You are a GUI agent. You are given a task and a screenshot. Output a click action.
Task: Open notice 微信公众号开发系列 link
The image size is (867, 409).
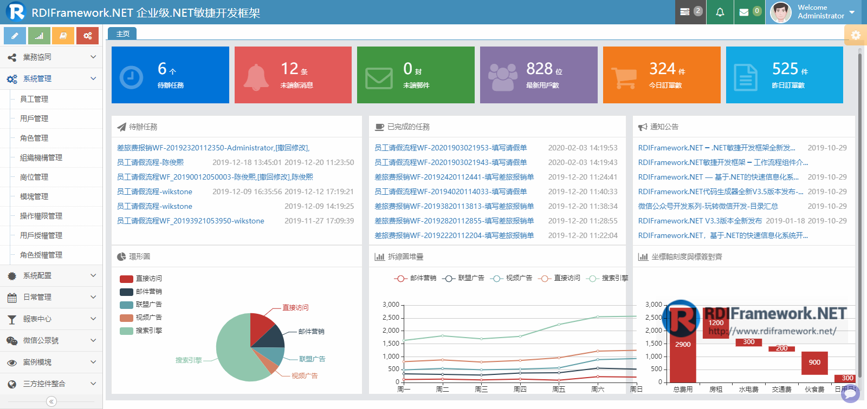coord(708,206)
